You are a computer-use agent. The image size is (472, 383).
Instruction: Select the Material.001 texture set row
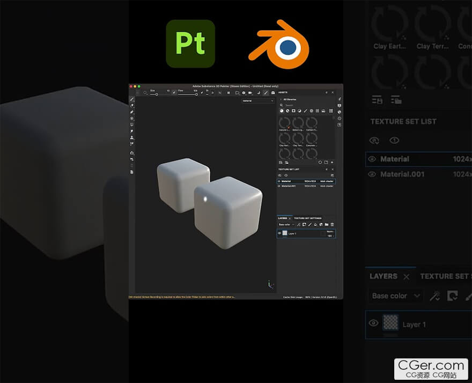pyautogui.click(x=306, y=186)
